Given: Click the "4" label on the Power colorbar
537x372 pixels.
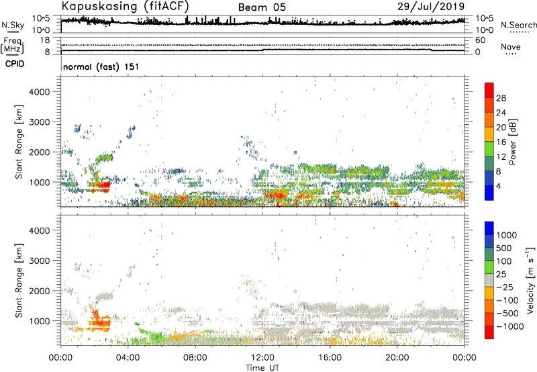Looking at the screenshot, I should 499,186.
